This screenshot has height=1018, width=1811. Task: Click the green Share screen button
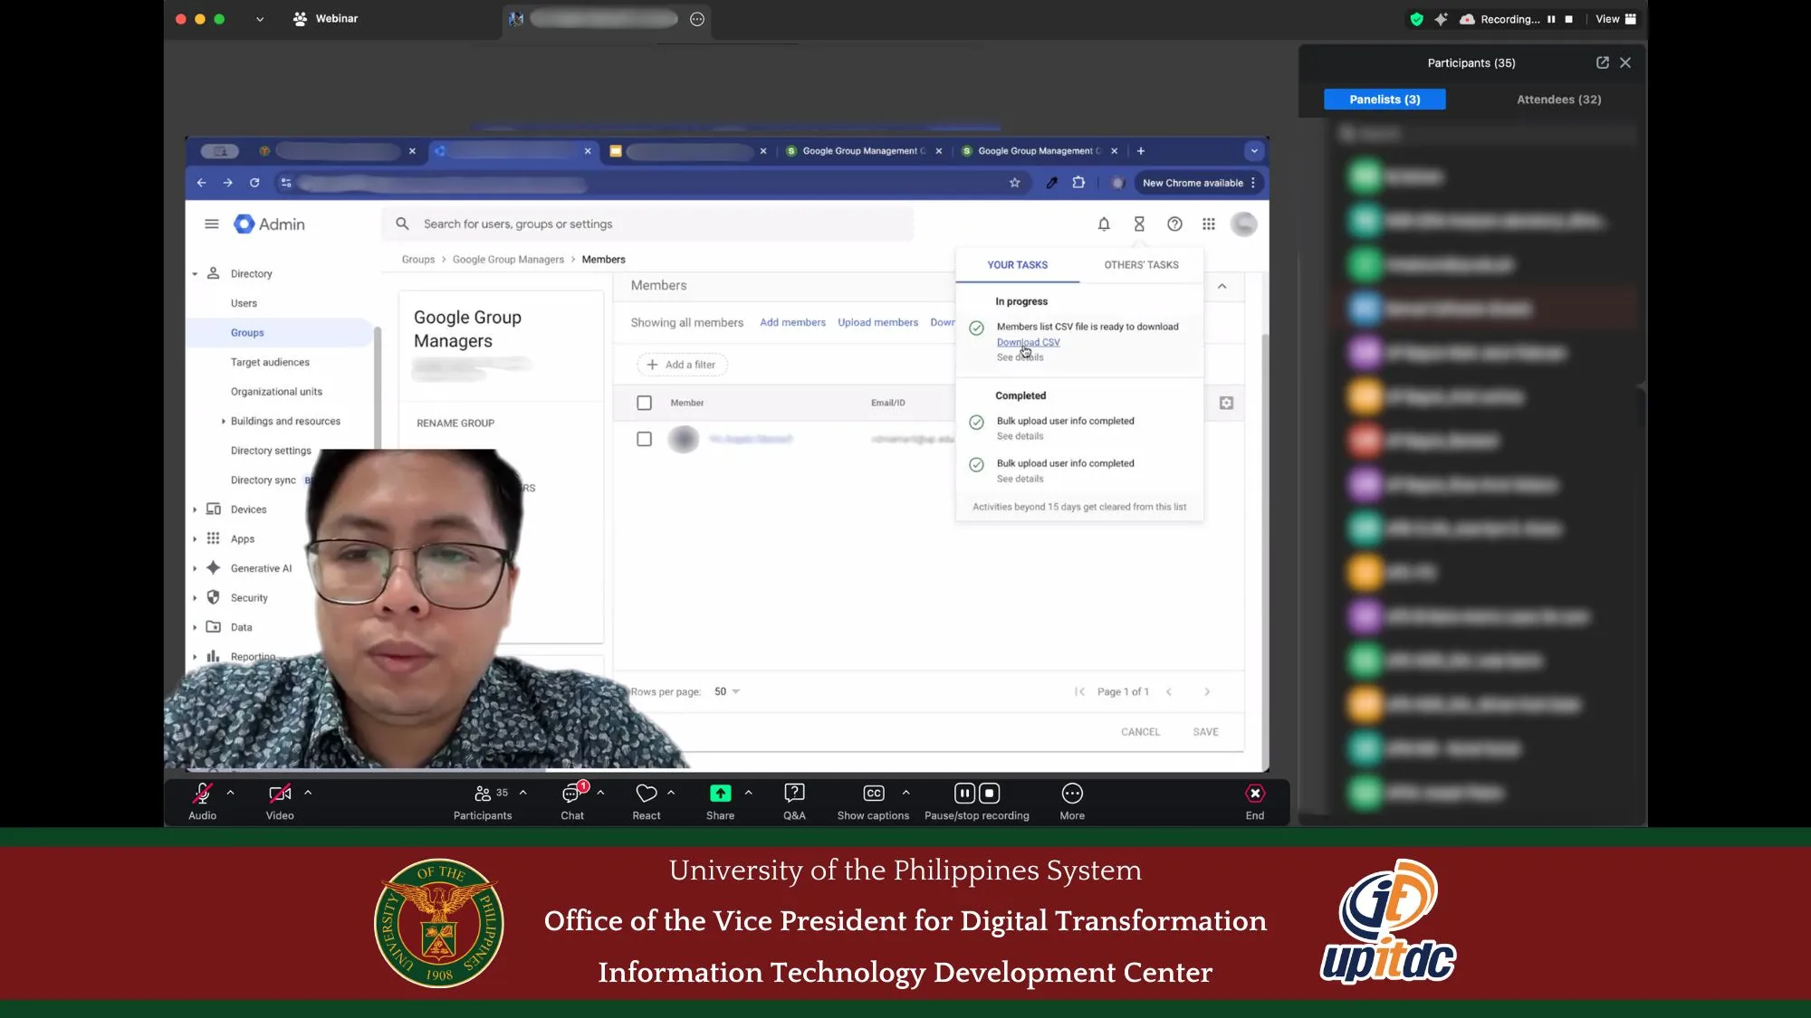tap(720, 794)
